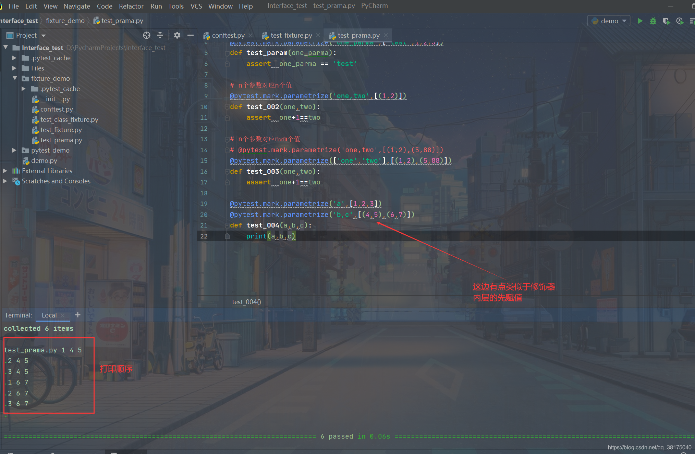Click test_prama.py in the breadcrumb bar
This screenshot has height=454, width=695.
[x=119, y=21]
